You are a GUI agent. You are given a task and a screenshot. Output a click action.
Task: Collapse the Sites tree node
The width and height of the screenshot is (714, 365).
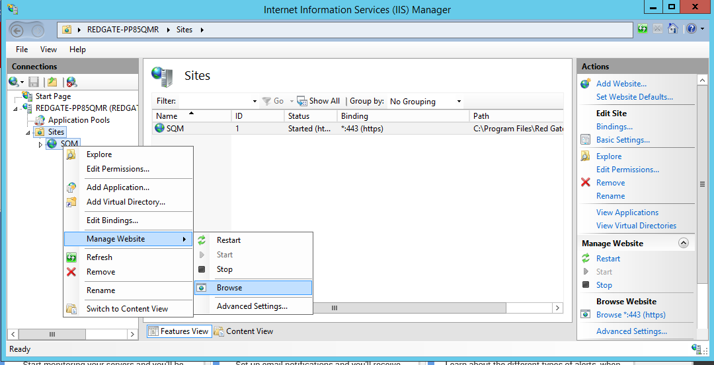28,133
